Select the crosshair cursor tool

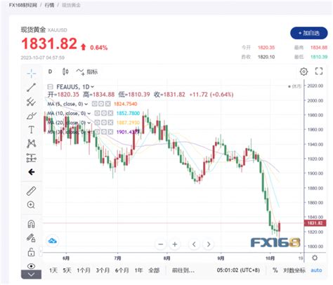coord(32,74)
